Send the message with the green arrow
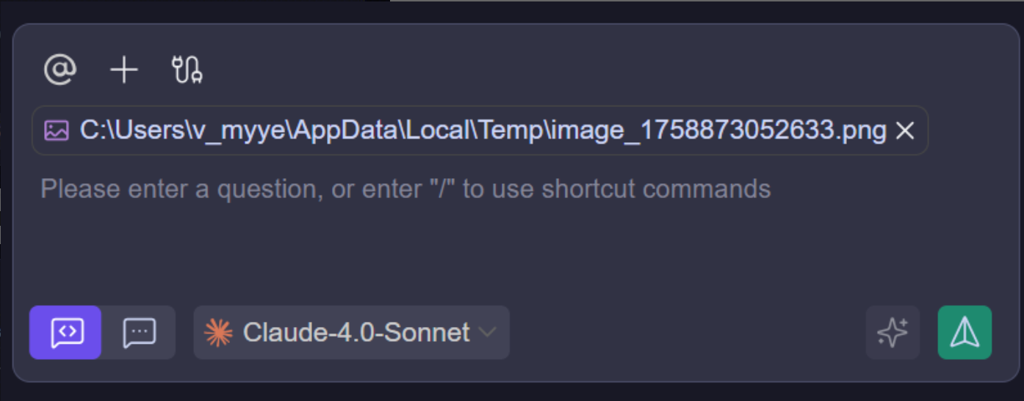 [x=964, y=333]
